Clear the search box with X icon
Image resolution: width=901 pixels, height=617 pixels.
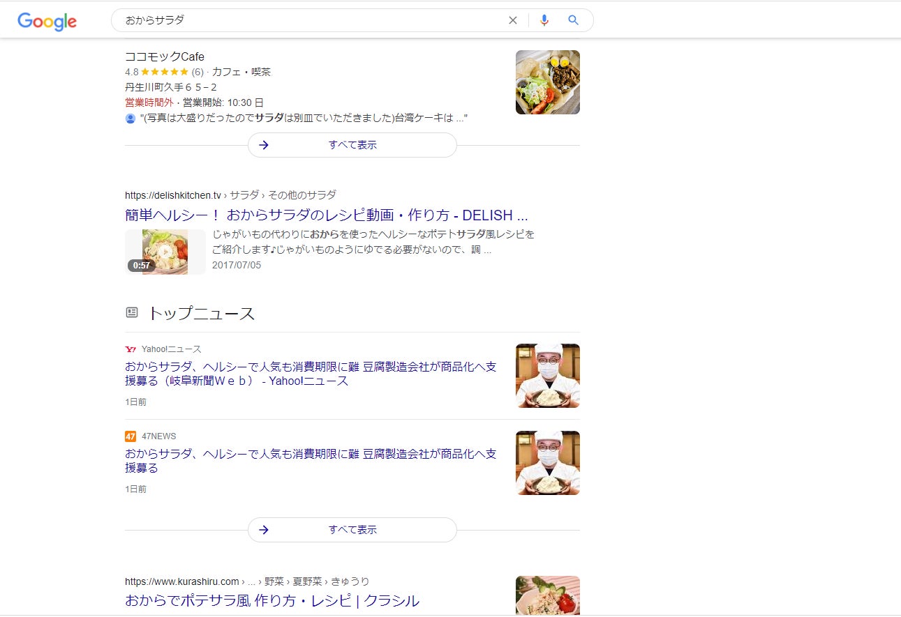click(513, 20)
